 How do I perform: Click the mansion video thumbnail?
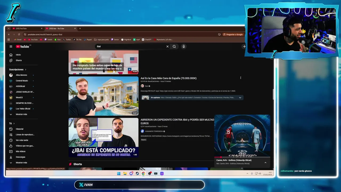103,96
